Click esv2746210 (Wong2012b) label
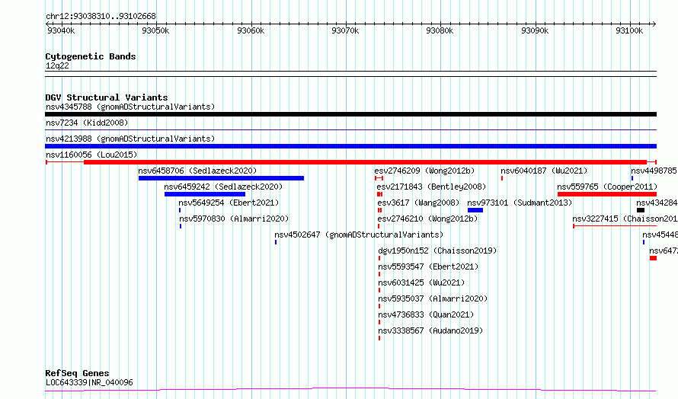 click(427, 219)
